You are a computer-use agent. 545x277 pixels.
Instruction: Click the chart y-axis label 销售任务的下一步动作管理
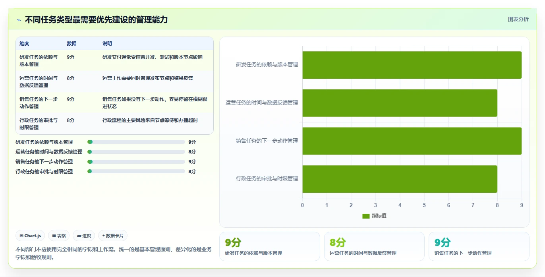point(267,141)
